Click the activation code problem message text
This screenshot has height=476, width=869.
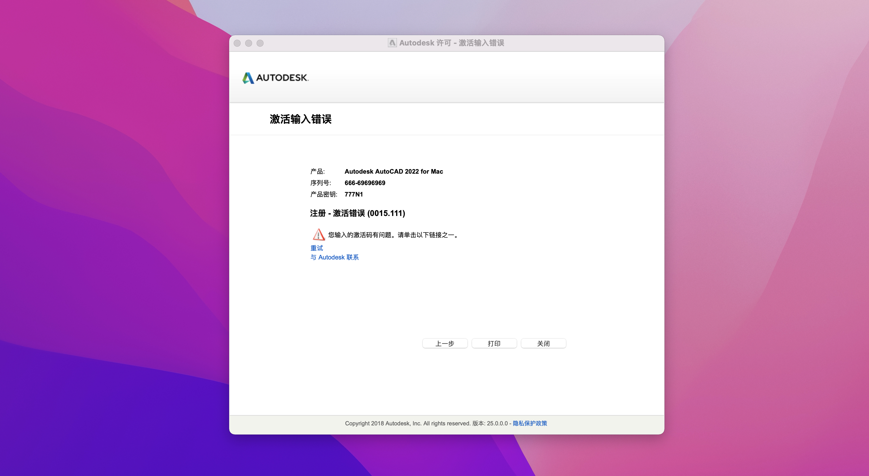(393, 235)
